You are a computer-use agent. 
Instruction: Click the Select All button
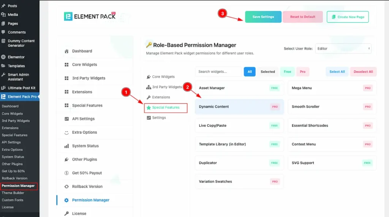point(337,72)
